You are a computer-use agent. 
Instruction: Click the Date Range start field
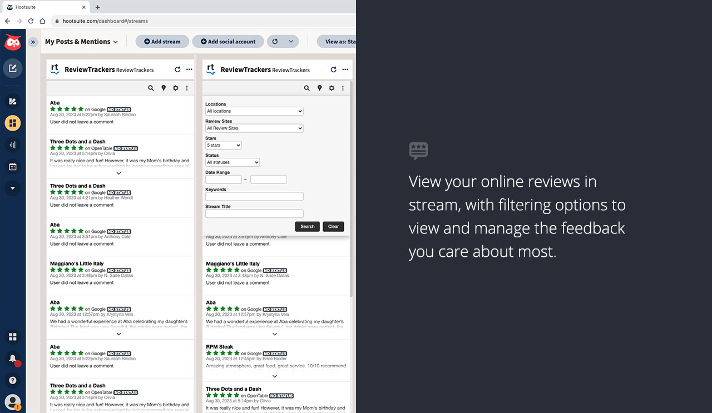223,180
